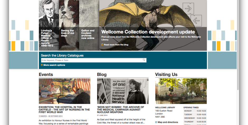Open Map and directions link
248x125 pixels.
168,122
